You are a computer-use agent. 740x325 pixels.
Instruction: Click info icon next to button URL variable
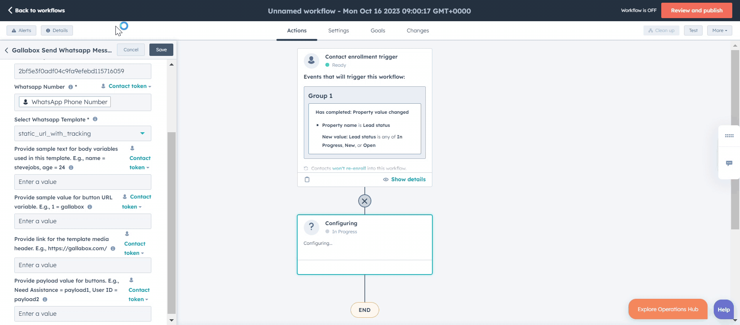(x=90, y=207)
